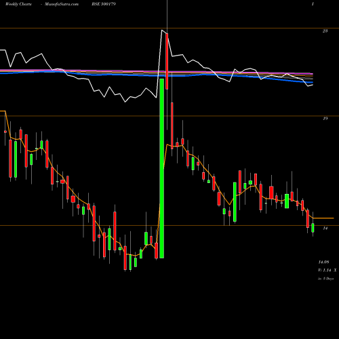Screen dimensions: 339x339
Task: Click the 19 price axis label
Action: pos(325,119)
